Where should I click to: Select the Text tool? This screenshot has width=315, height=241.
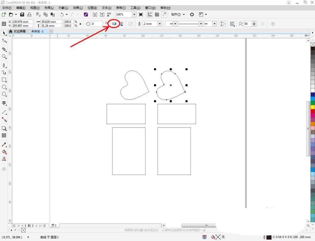click(4, 103)
